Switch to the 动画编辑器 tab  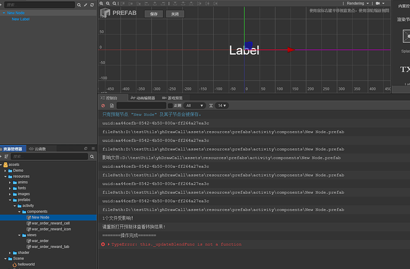[143, 98]
